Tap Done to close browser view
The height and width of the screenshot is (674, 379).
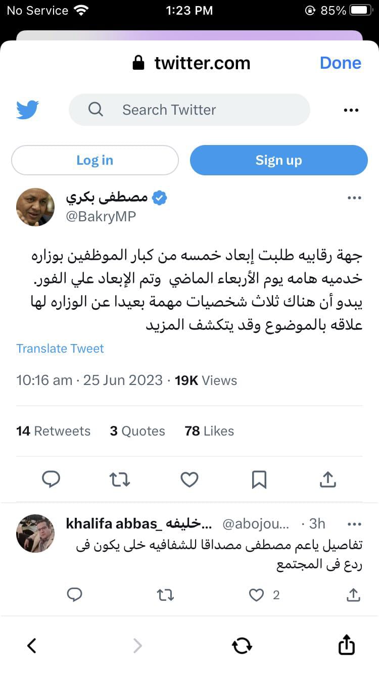click(340, 63)
